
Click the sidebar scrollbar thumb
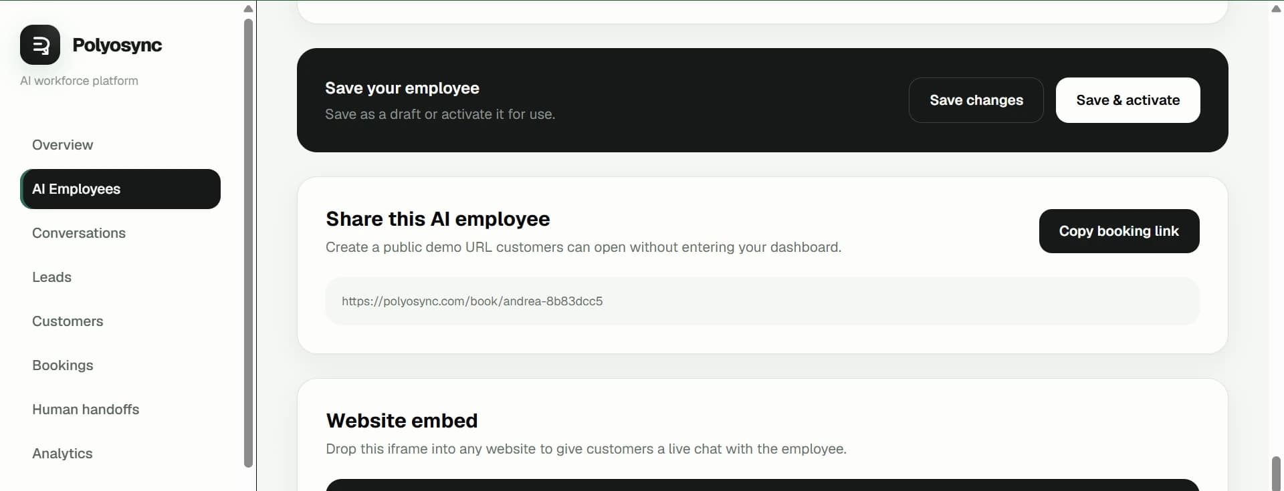point(248,243)
